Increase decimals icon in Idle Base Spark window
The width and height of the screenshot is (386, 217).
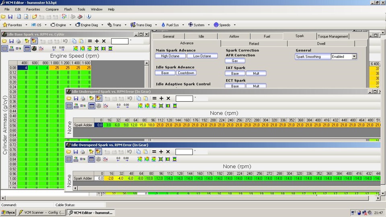pos(62,48)
